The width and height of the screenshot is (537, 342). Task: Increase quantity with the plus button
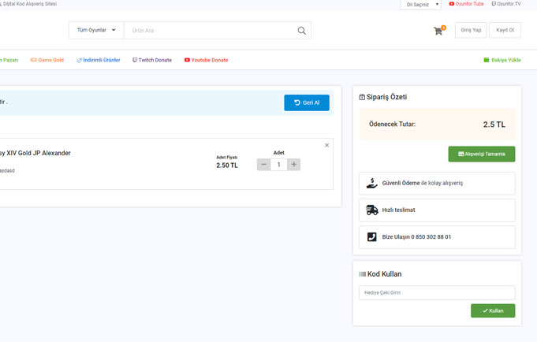[294, 165]
